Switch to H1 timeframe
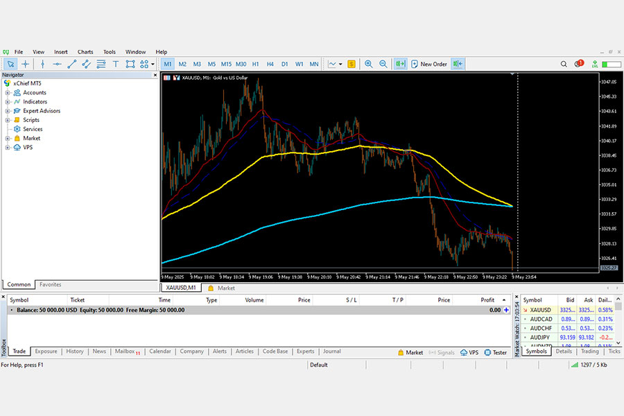 (x=255, y=64)
